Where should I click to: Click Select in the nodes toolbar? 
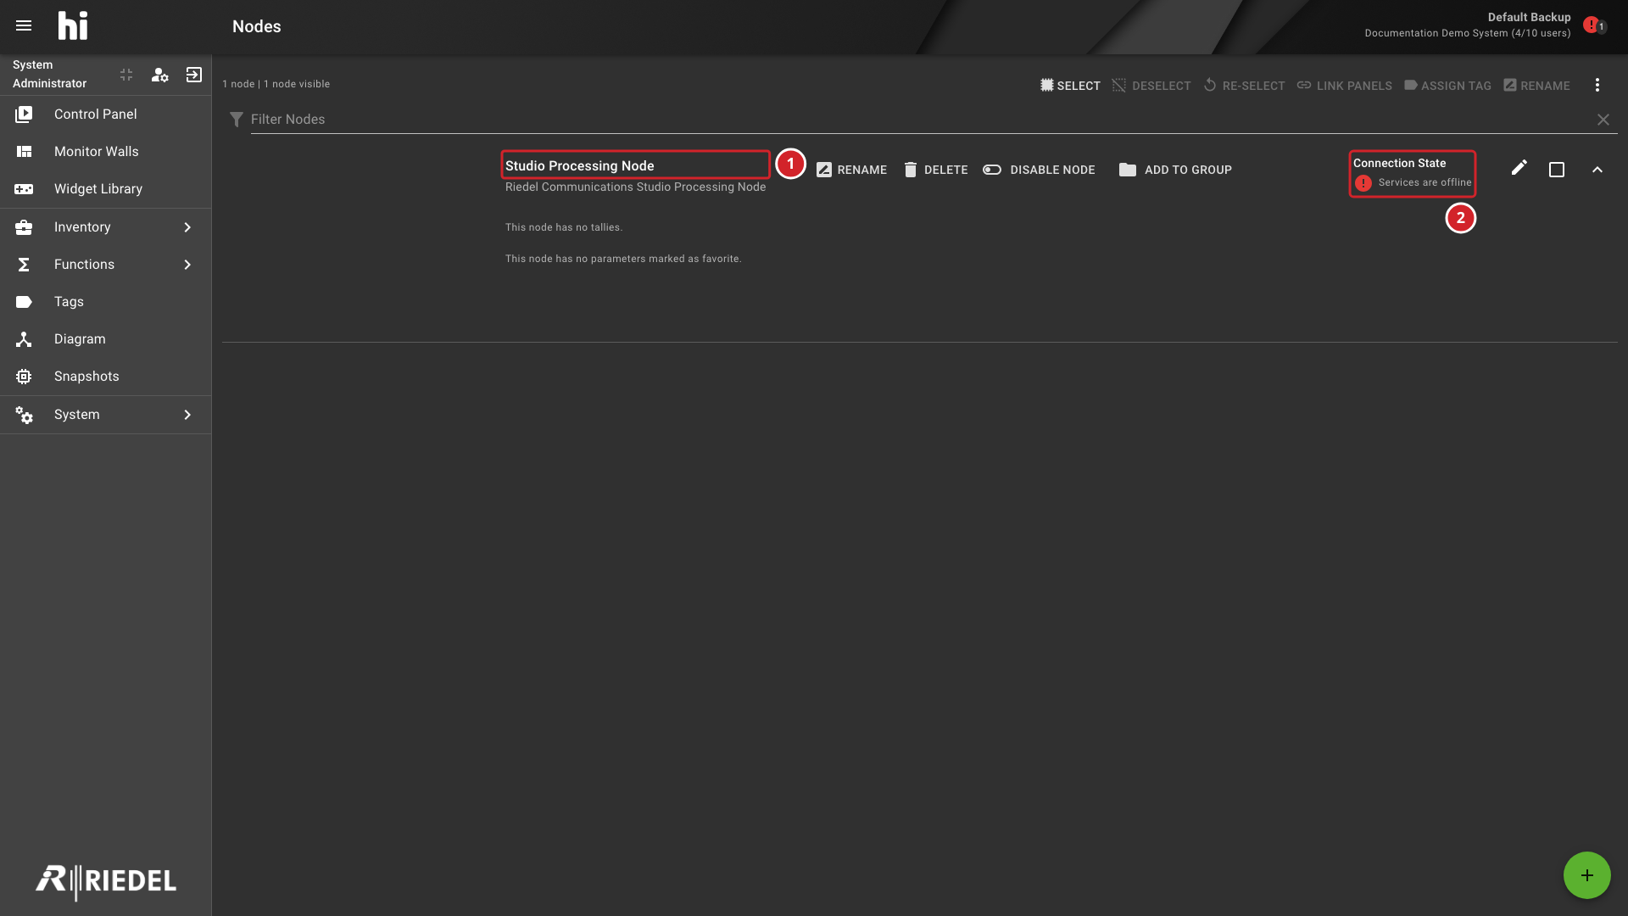(1070, 86)
